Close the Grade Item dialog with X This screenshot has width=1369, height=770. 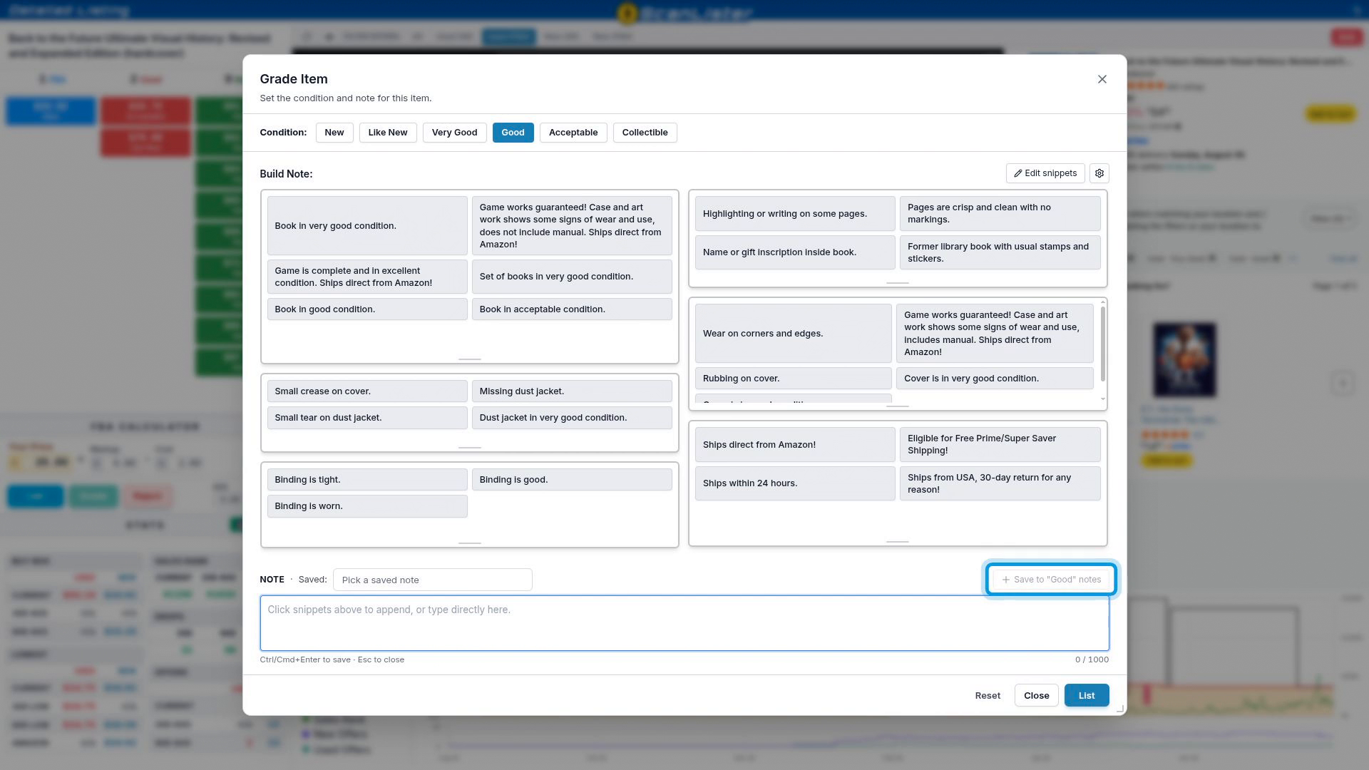click(x=1102, y=79)
